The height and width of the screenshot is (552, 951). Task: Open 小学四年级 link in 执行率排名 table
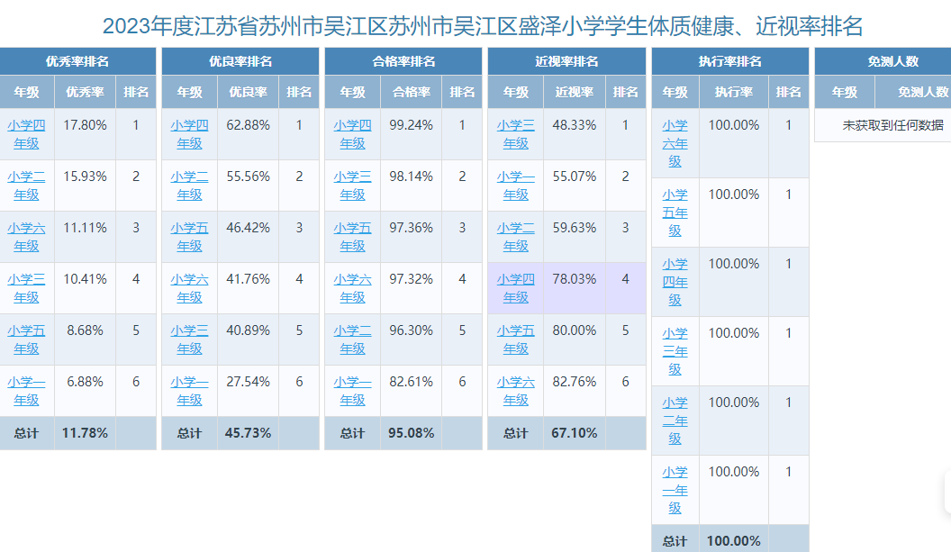coord(675,282)
